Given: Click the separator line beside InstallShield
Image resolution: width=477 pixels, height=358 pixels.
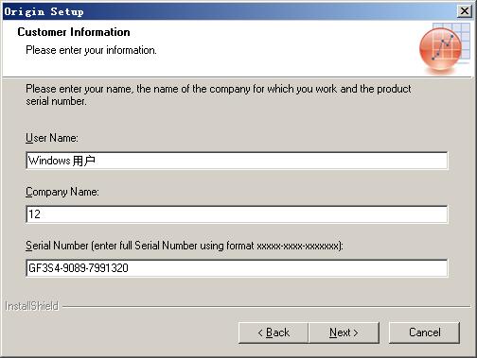Looking at the screenshot, I should 267,306.
